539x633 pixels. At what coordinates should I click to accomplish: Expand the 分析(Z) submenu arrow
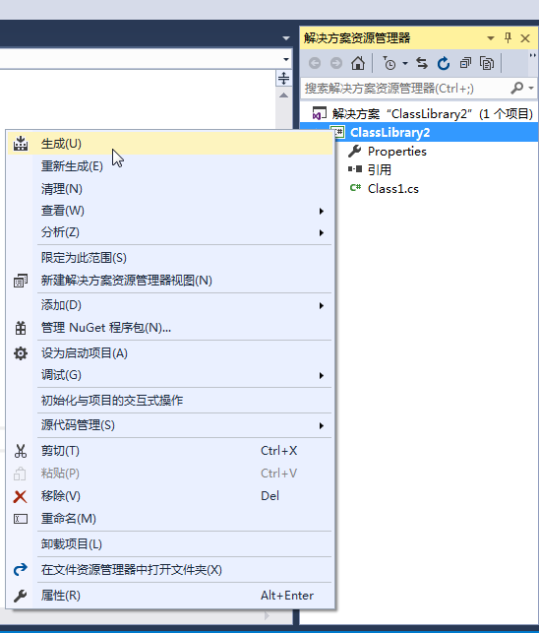[322, 233]
